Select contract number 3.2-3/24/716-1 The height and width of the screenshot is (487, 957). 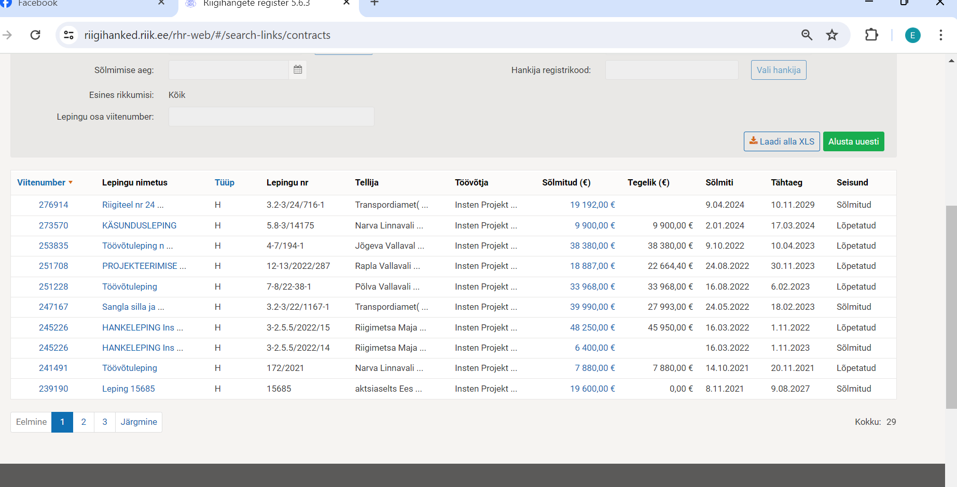click(x=296, y=205)
